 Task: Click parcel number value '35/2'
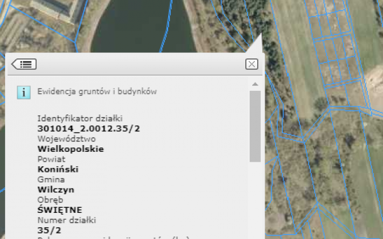(49, 230)
